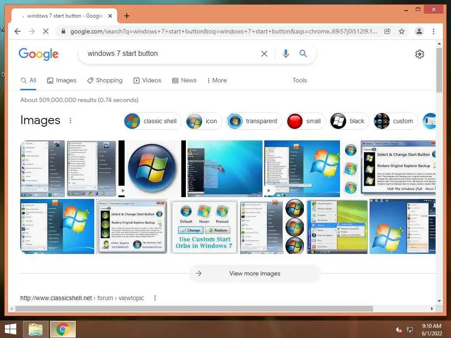The height and width of the screenshot is (338, 451).
Task: Open network status tray icon
Action: point(410,330)
